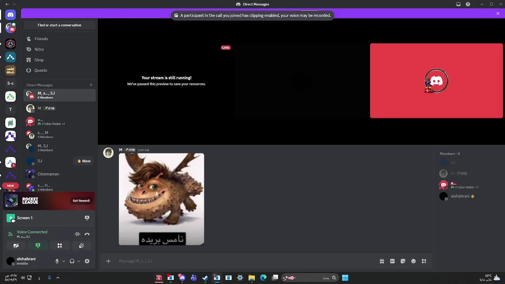The height and width of the screenshot is (284, 505).
Task: Create a new DM with plus icon
Action: point(91,85)
